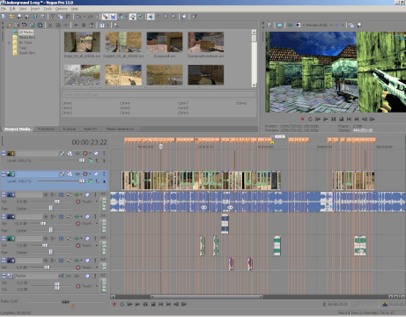Click the Play button in the preview window

[326, 119]
